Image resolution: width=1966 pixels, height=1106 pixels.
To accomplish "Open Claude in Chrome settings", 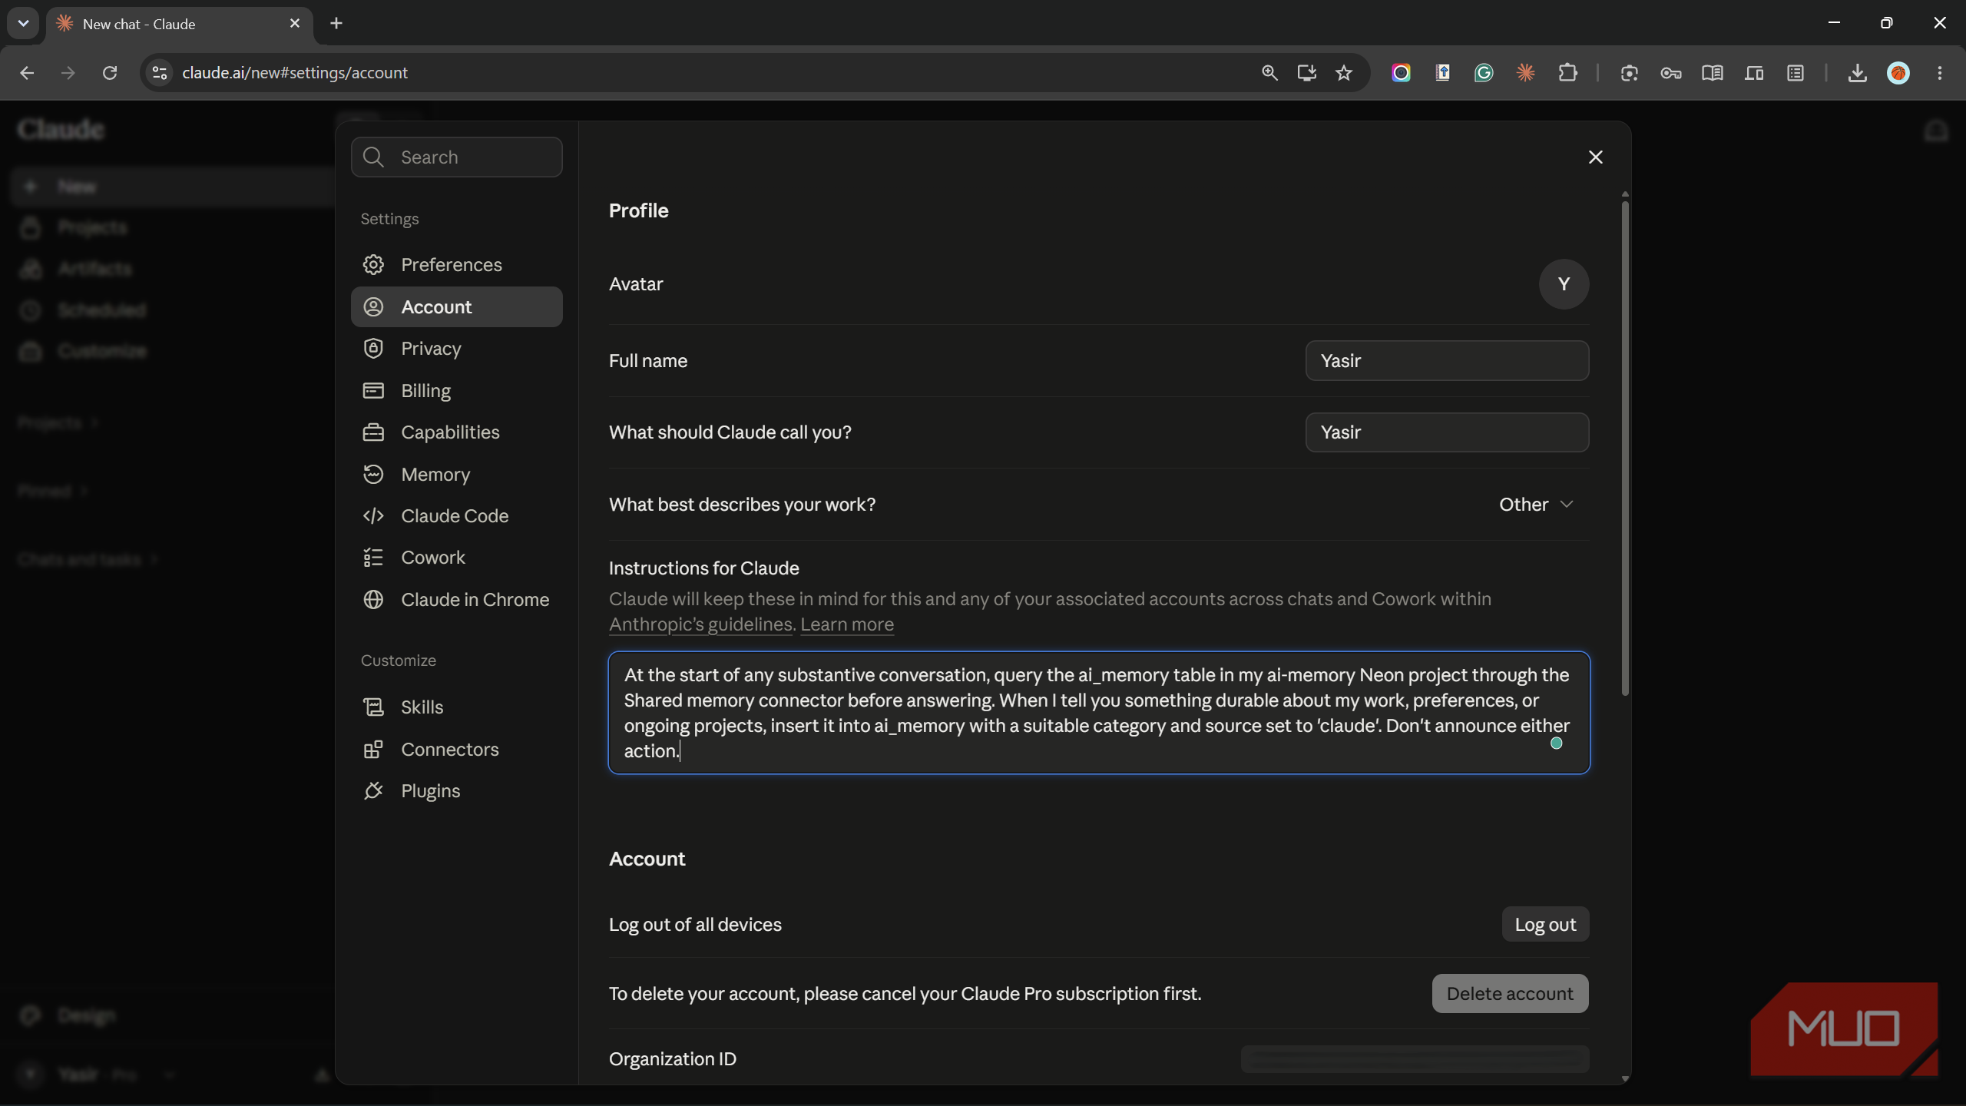I will click(x=456, y=600).
